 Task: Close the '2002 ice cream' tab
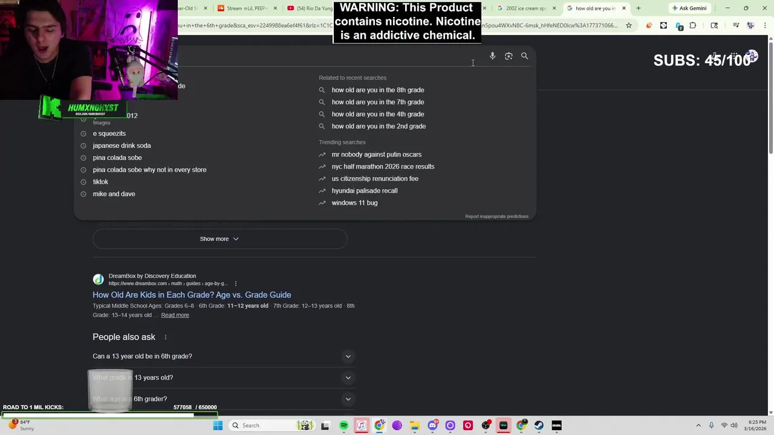click(x=554, y=8)
